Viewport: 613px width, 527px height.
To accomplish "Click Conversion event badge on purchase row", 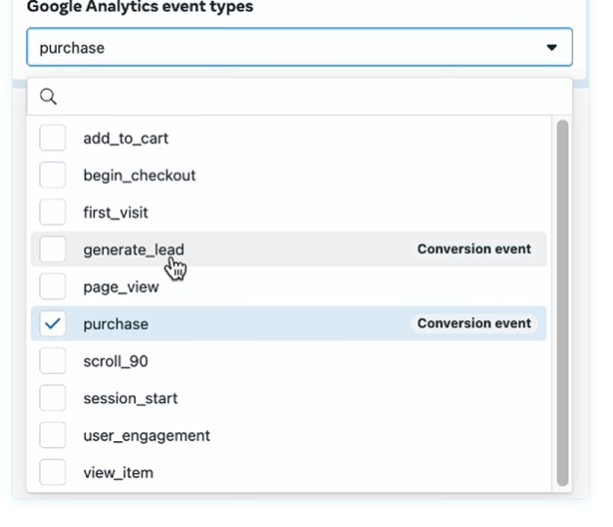I will (474, 323).
